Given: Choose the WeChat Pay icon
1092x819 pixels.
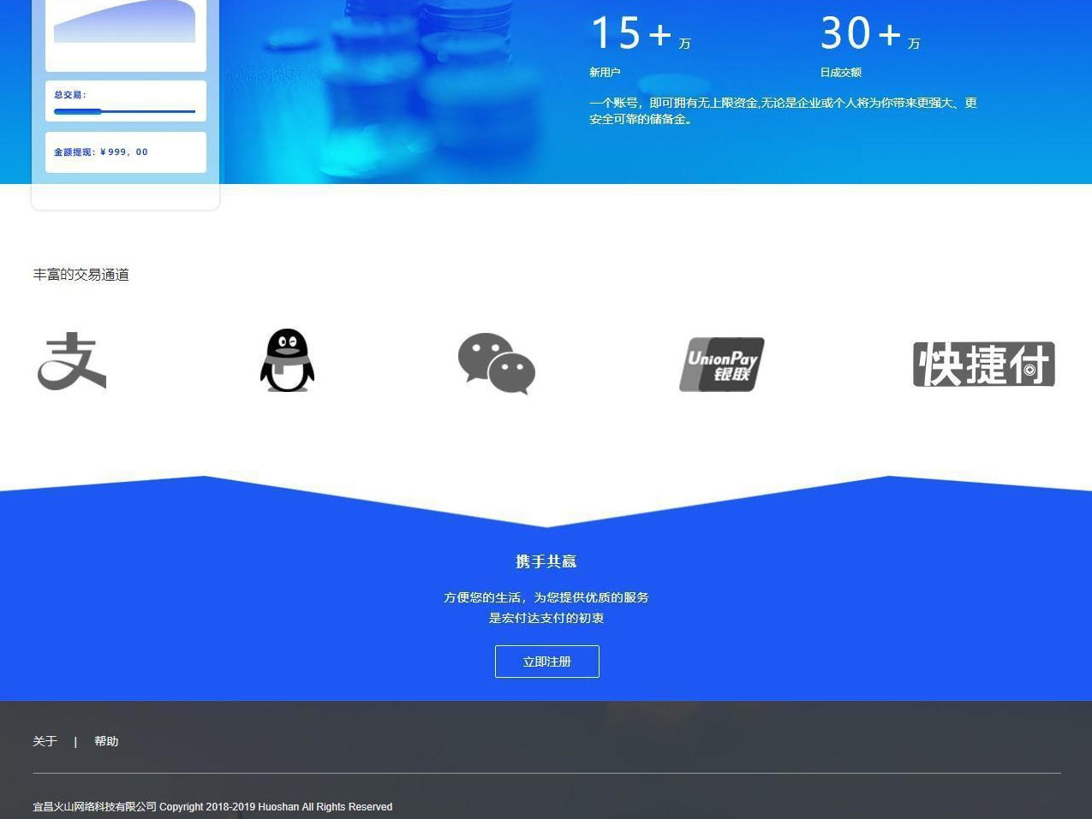Looking at the screenshot, I should pyautogui.click(x=497, y=364).
